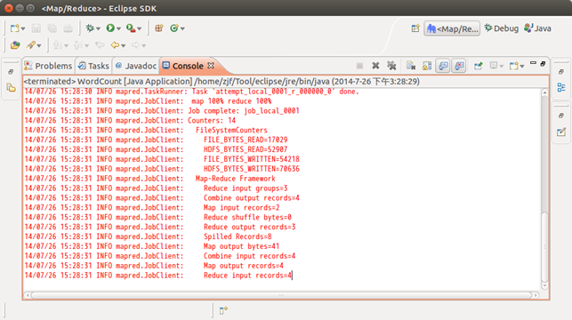The width and height of the screenshot is (572, 320).
Task: Switch to the Java perspective
Action: click(537, 28)
